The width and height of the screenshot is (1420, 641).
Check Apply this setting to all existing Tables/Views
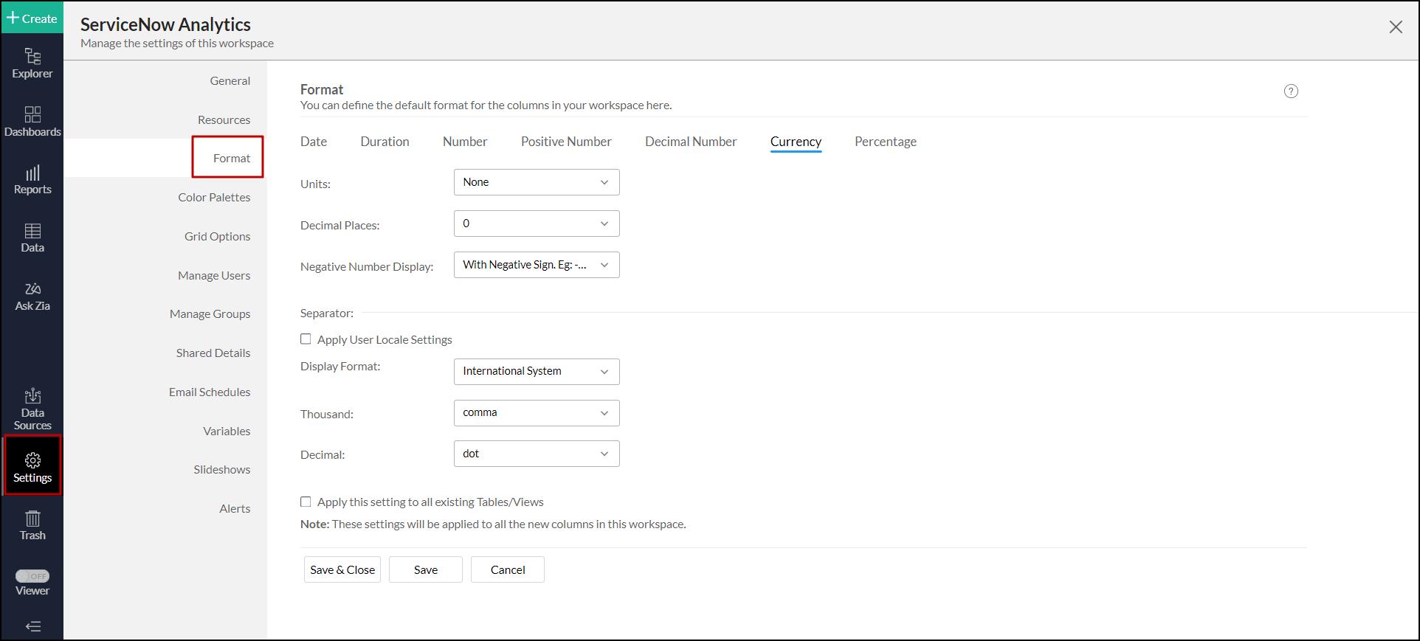point(306,502)
